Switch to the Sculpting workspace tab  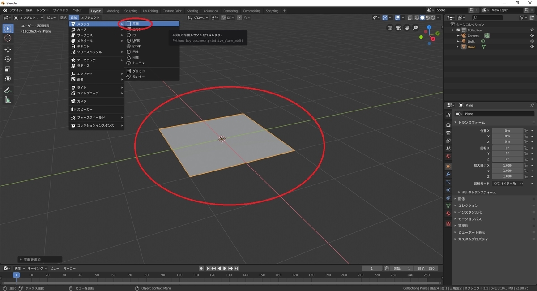[x=131, y=11]
